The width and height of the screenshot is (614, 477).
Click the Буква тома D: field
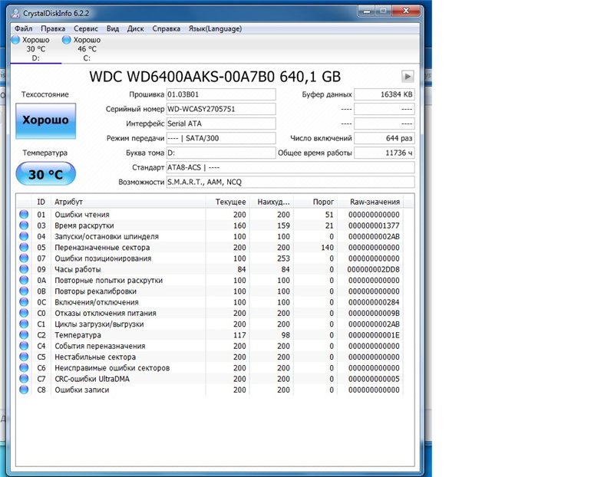pos(221,153)
